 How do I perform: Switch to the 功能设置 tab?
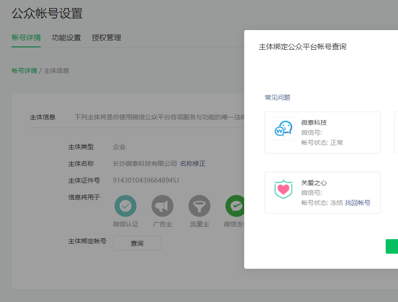66,38
